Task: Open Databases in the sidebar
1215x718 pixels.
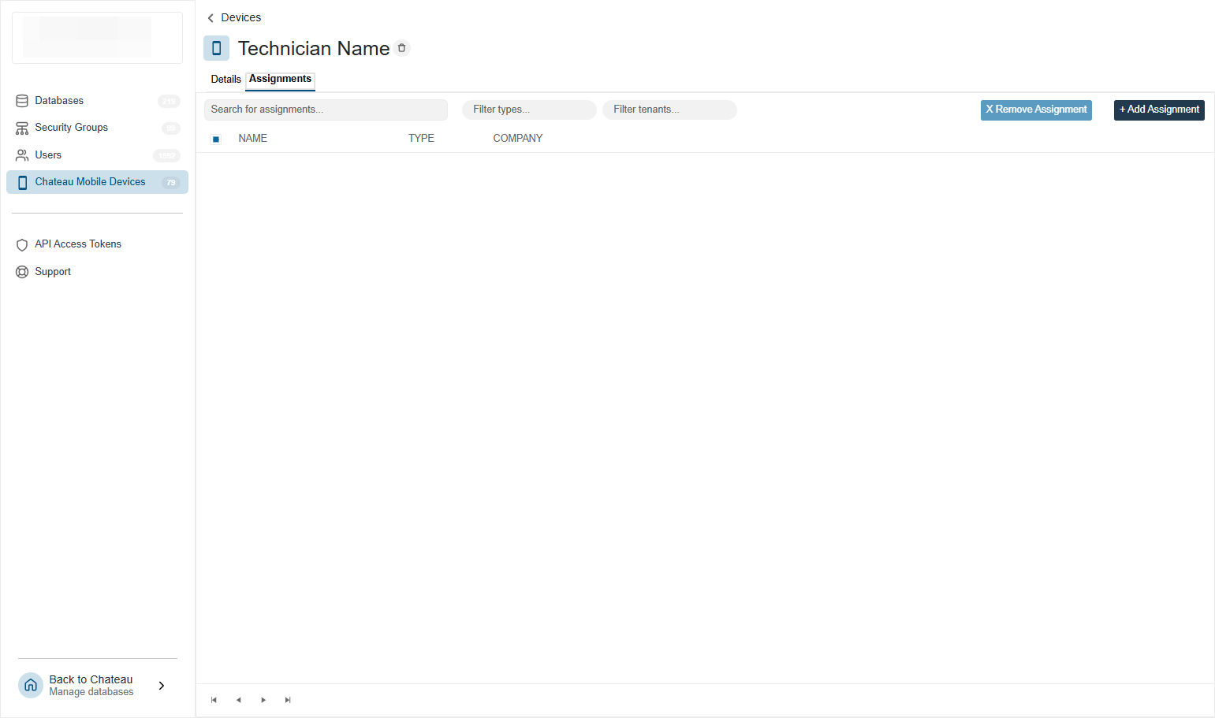Action: coord(97,101)
